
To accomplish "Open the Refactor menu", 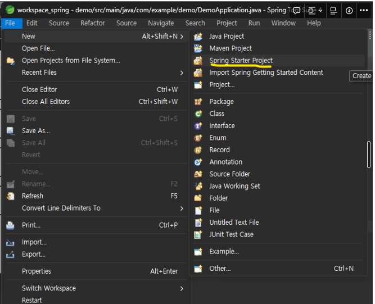I will point(93,23).
